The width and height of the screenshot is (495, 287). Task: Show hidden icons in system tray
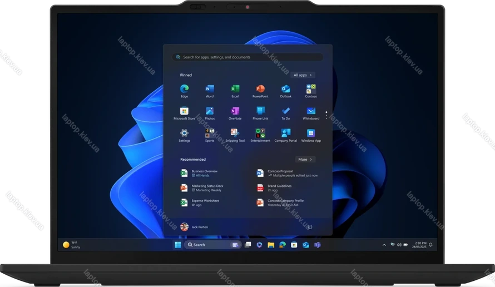[x=384, y=245]
